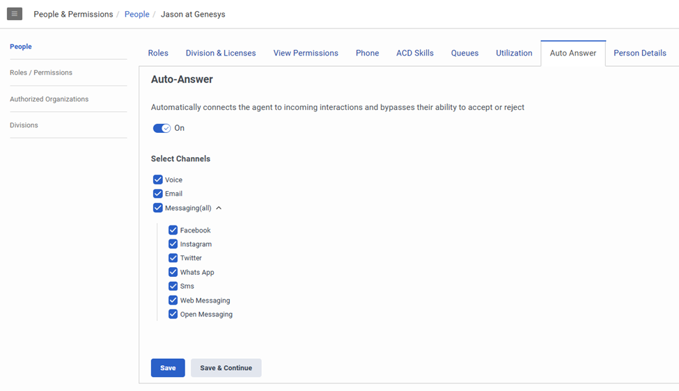This screenshot has height=391, width=679.
Task: Navigate to Divisions in sidebar
Action: [24, 125]
